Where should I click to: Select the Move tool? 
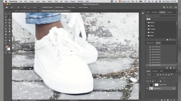(6, 14)
